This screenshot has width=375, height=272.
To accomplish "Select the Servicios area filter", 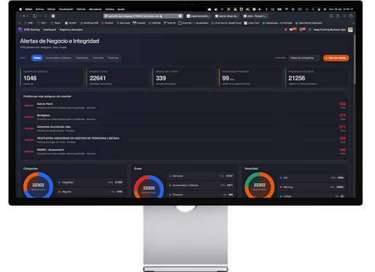I will point(98,58).
